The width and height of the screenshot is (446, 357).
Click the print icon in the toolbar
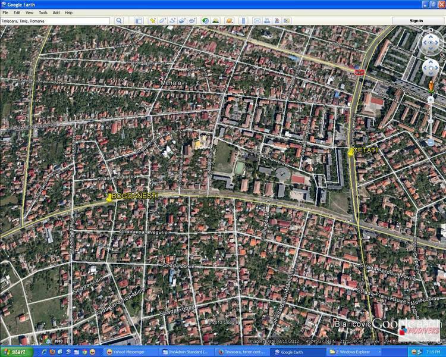coord(267,21)
